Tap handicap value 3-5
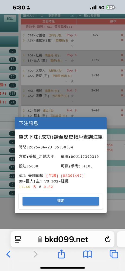 [x=95, y=35]
